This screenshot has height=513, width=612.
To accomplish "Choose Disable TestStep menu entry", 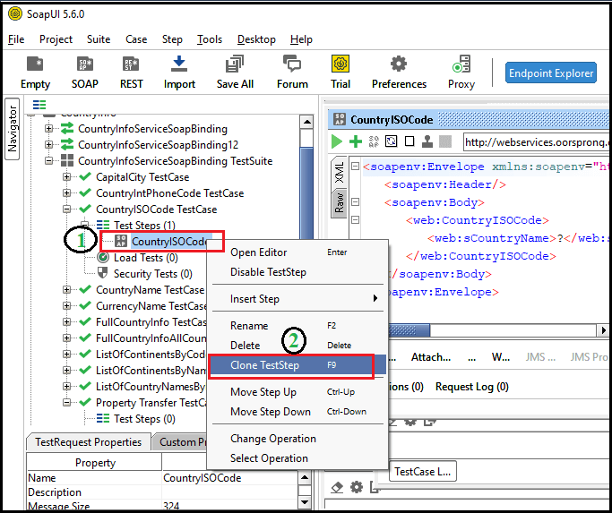I will tap(297, 272).
